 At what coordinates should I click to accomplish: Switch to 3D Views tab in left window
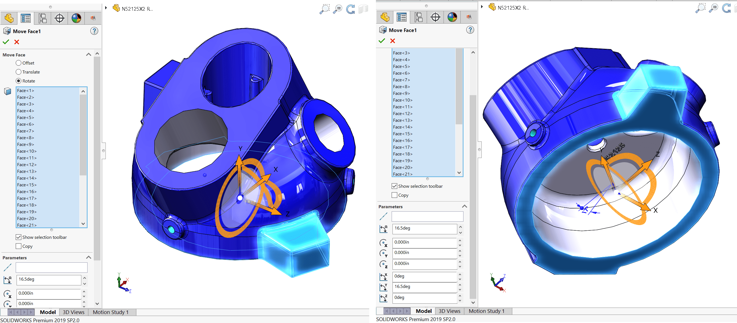74,312
